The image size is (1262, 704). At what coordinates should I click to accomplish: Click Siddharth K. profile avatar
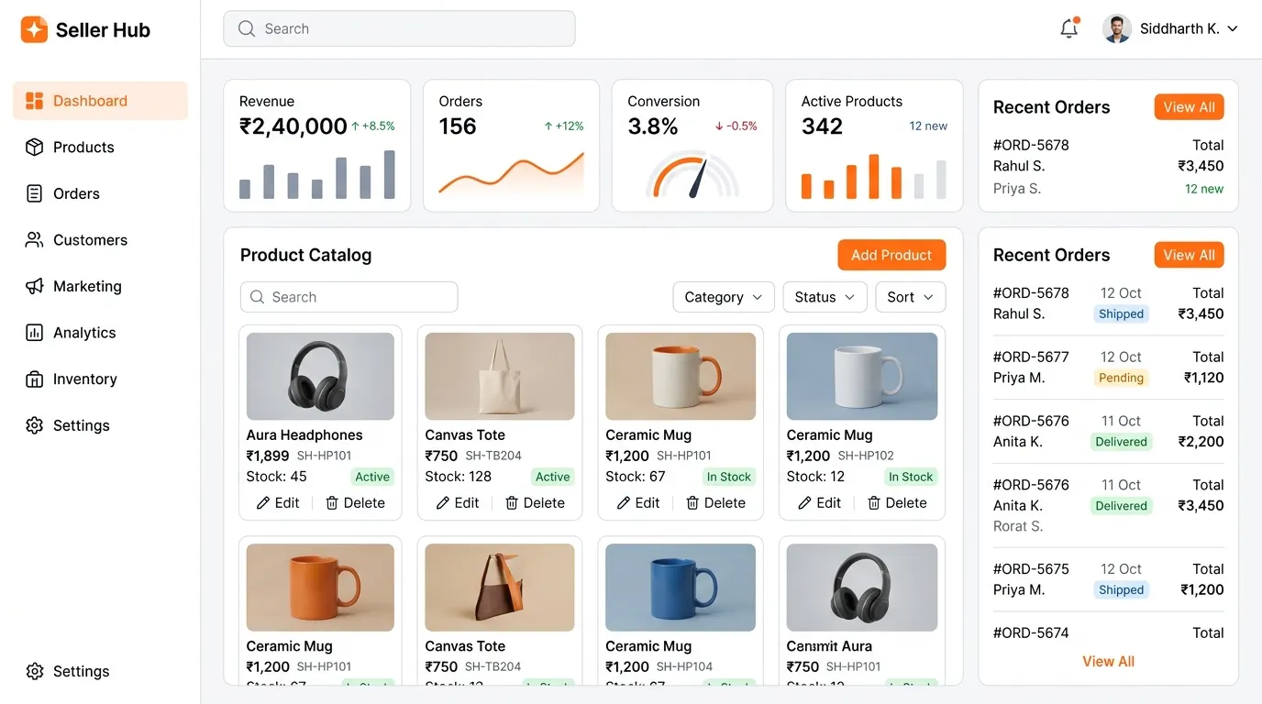point(1116,28)
